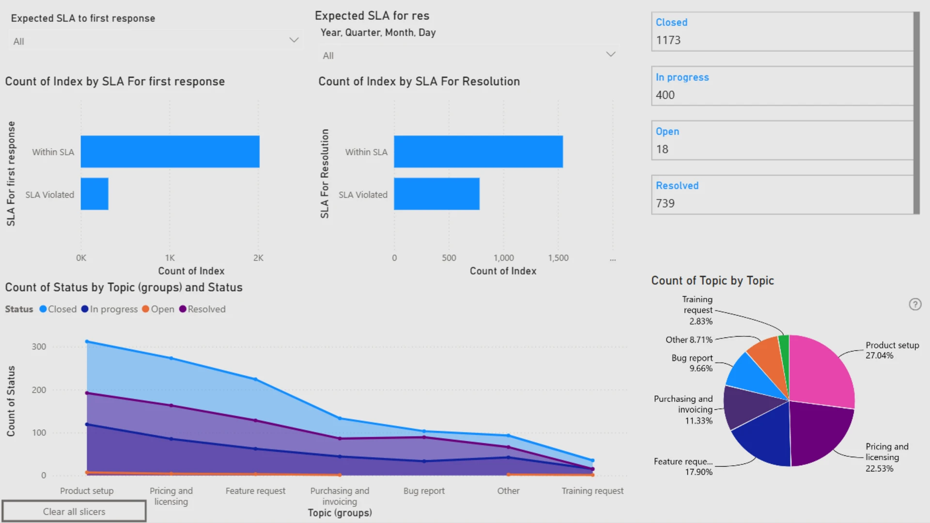Image resolution: width=930 pixels, height=523 pixels.
Task: Click the Count of Topic by Topic title
Action: pos(713,280)
